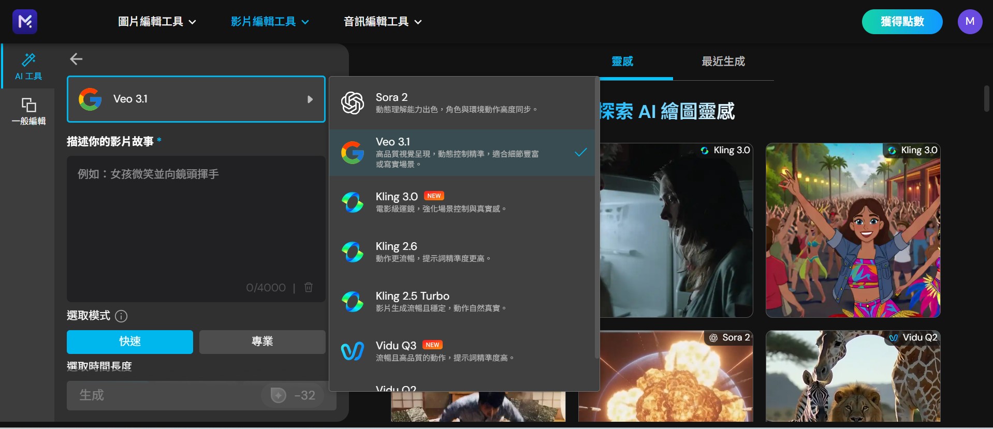Screen dimensions: 993x429
Task: Go back with the left arrow icon
Action: tap(76, 59)
